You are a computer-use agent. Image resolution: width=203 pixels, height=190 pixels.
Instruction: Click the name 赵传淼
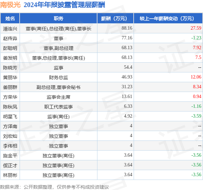coord(10,38)
